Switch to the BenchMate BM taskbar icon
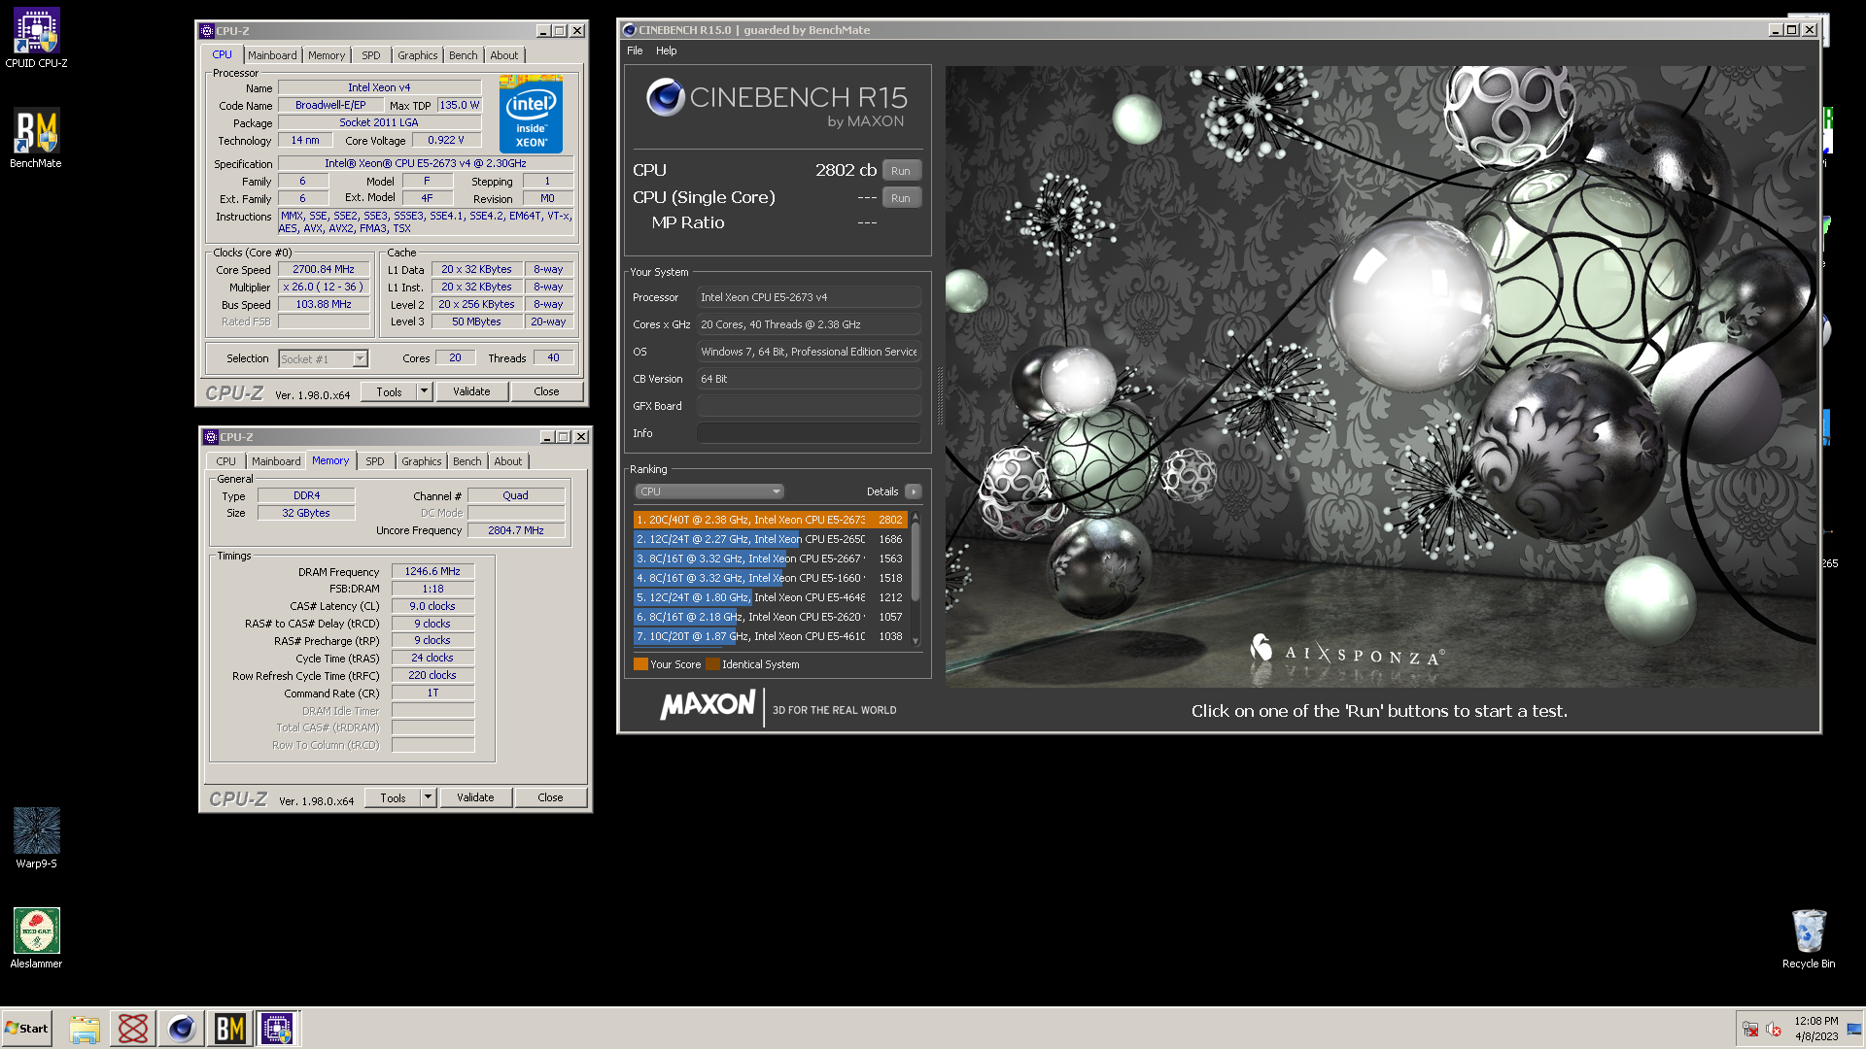Screen dimensions: 1866x1049 [230, 1029]
